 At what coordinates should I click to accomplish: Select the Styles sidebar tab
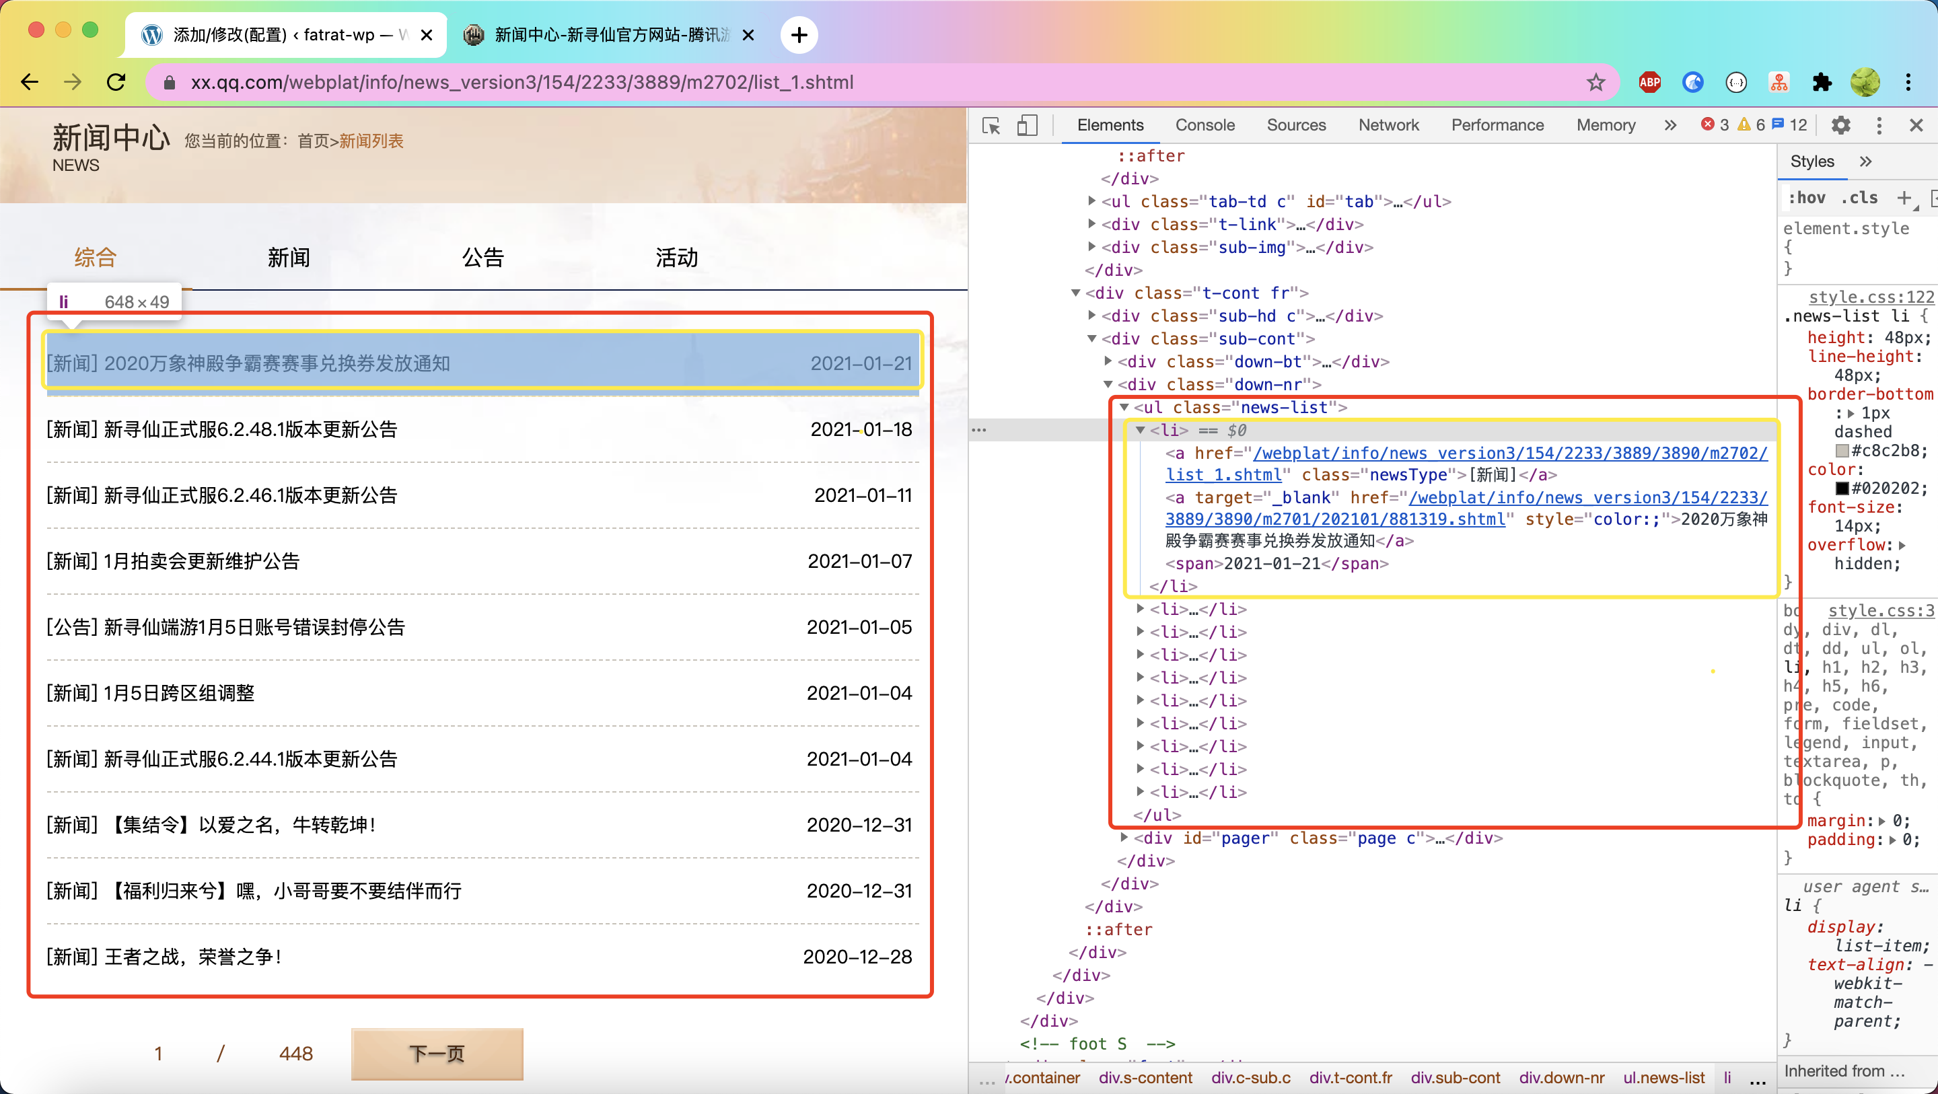click(x=1811, y=161)
